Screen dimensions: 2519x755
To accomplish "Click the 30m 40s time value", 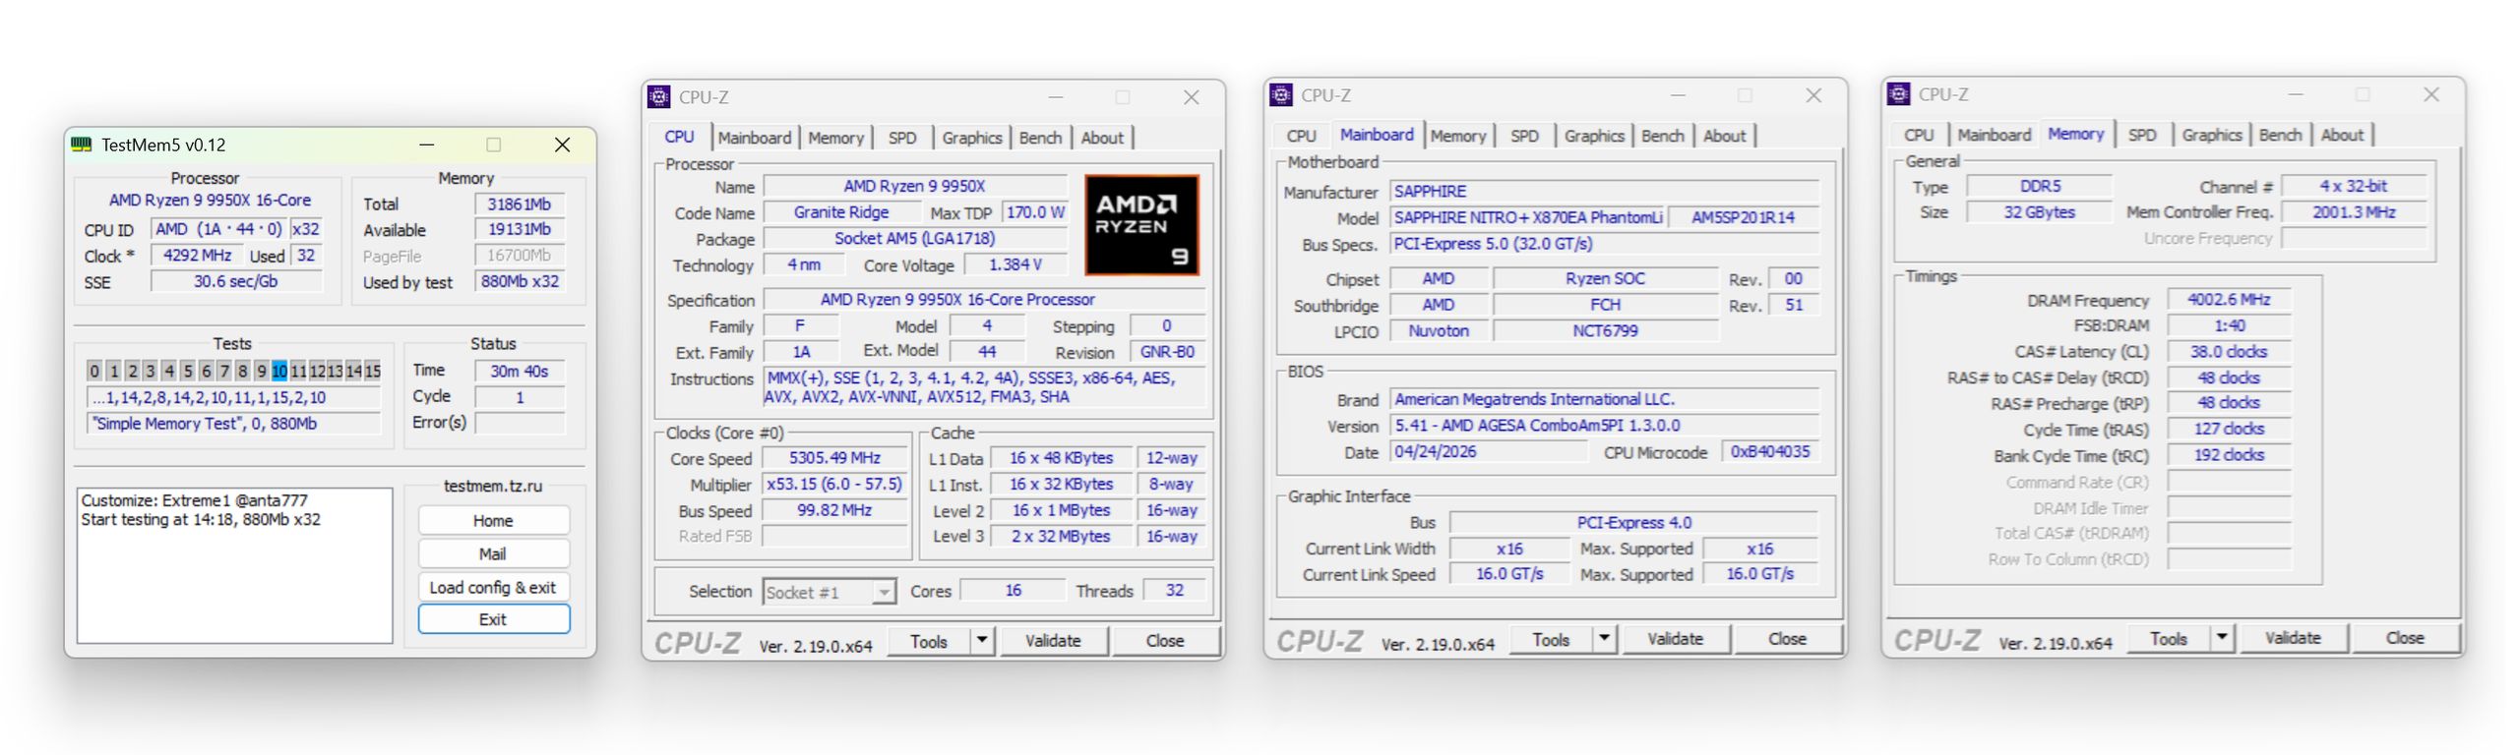I will (520, 372).
